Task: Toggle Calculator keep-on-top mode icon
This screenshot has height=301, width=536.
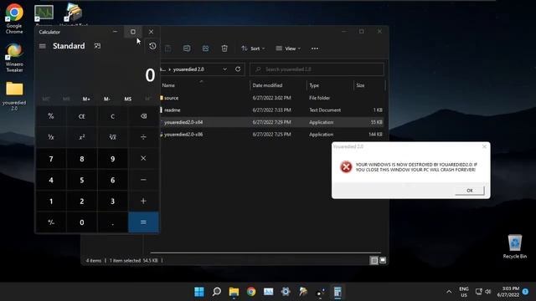Action: click(97, 46)
